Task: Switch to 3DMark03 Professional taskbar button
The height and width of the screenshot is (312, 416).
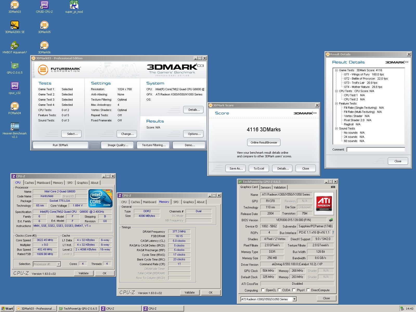Action: [36, 309]
